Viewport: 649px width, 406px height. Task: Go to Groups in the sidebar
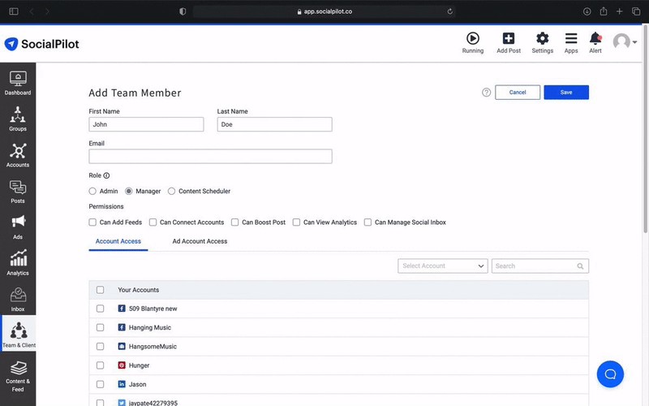point(18,119)
